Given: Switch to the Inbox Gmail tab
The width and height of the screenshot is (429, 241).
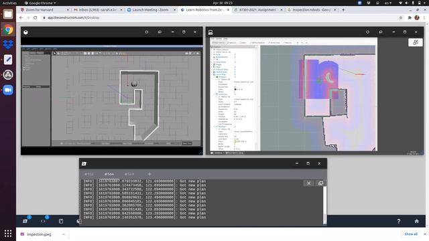Looking at the screenshot, I should 97,9.
